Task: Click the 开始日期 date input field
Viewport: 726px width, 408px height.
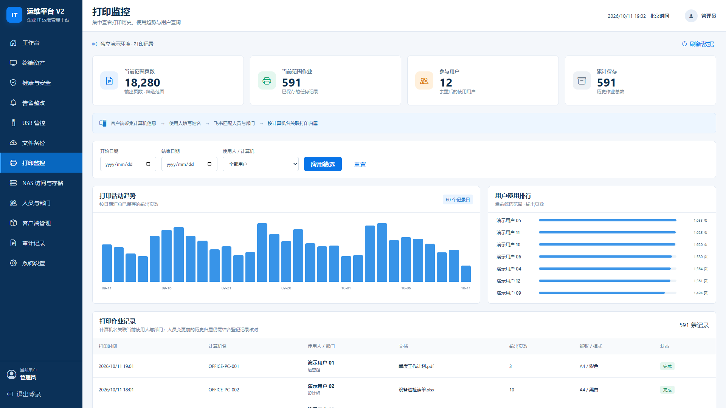Action: pos(128,164)
